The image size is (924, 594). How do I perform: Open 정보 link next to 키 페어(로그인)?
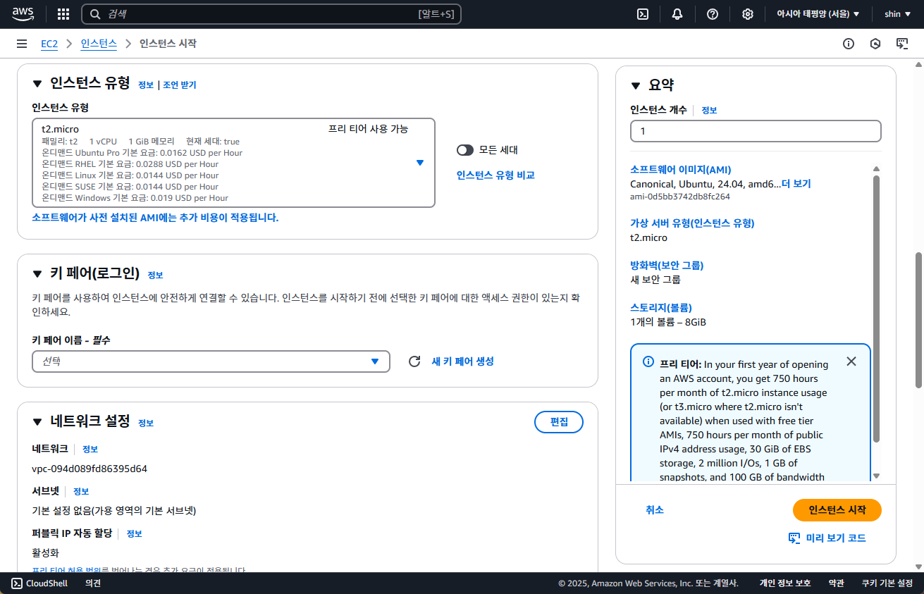156,276
